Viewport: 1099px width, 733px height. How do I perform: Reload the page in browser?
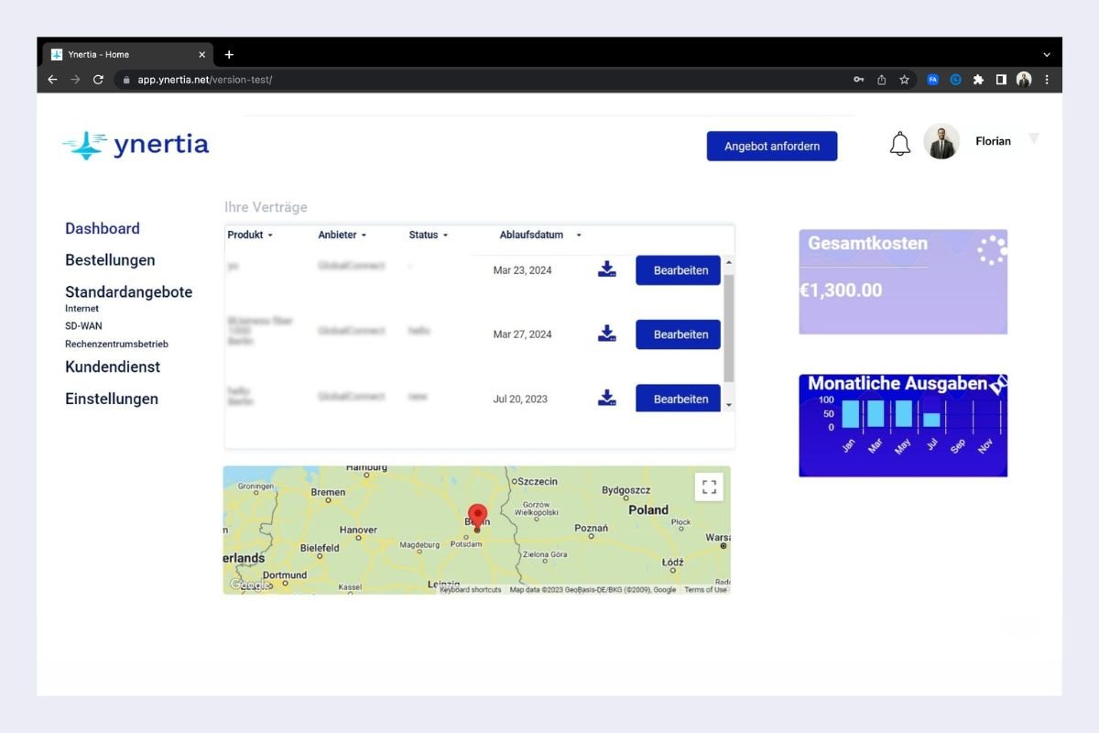tap(98, 80)
